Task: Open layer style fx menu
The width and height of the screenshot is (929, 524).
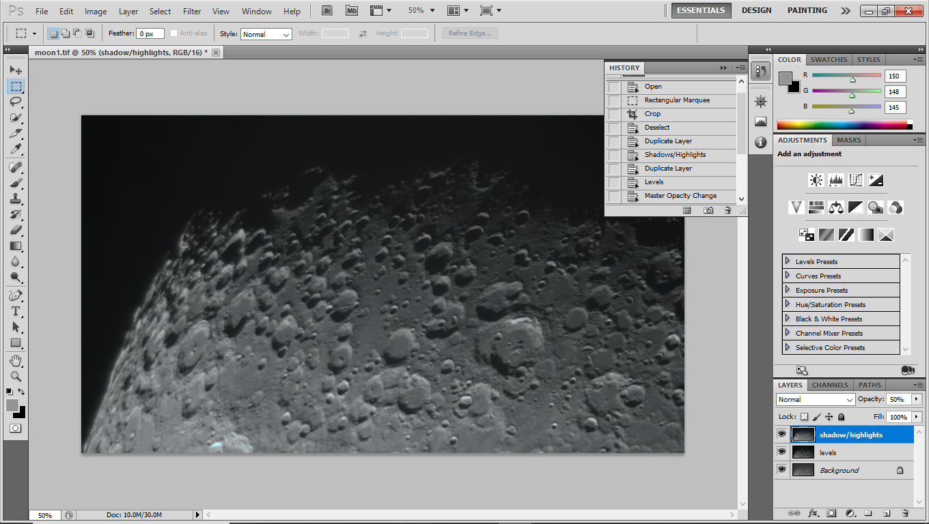Action: tap(813, 513)
